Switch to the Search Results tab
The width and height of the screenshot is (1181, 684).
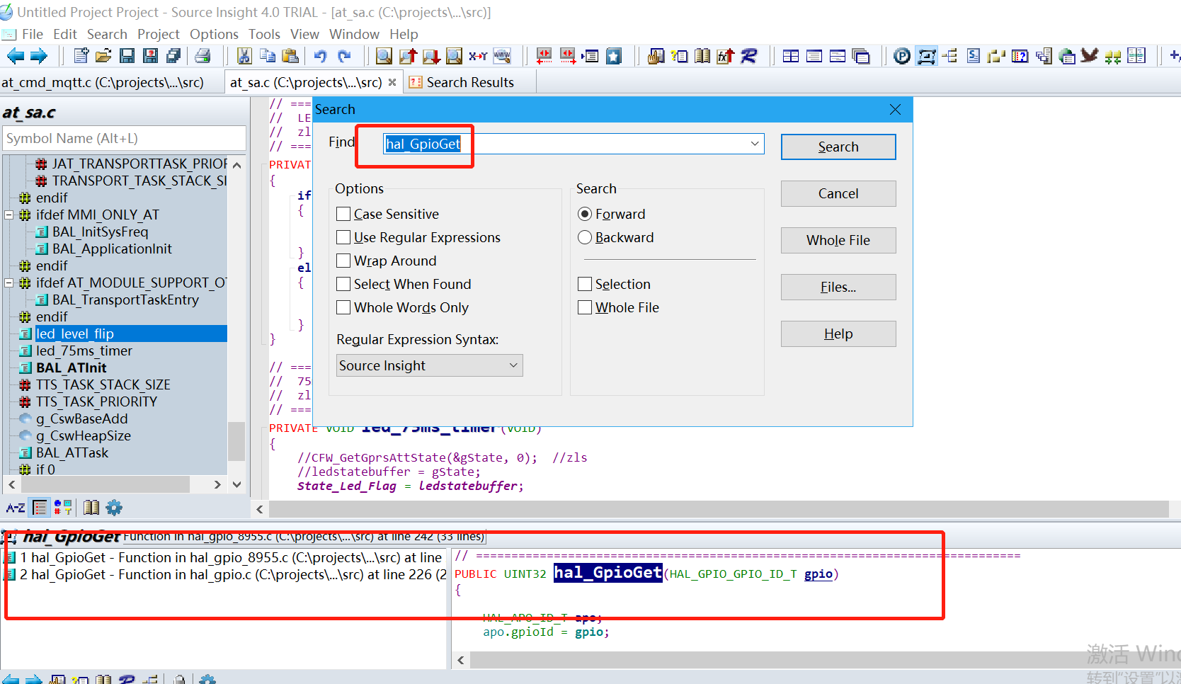[469, 82]
